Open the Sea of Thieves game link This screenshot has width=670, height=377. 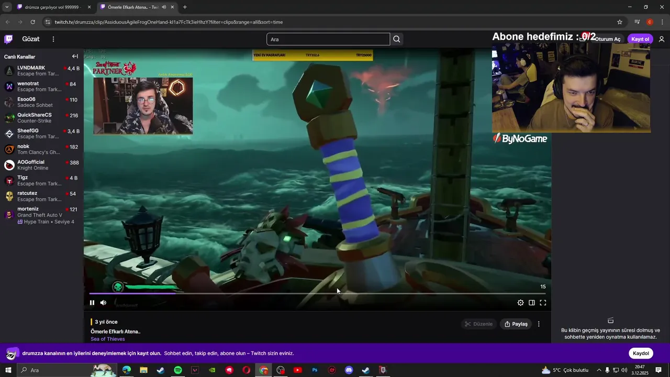pos(108,339)
